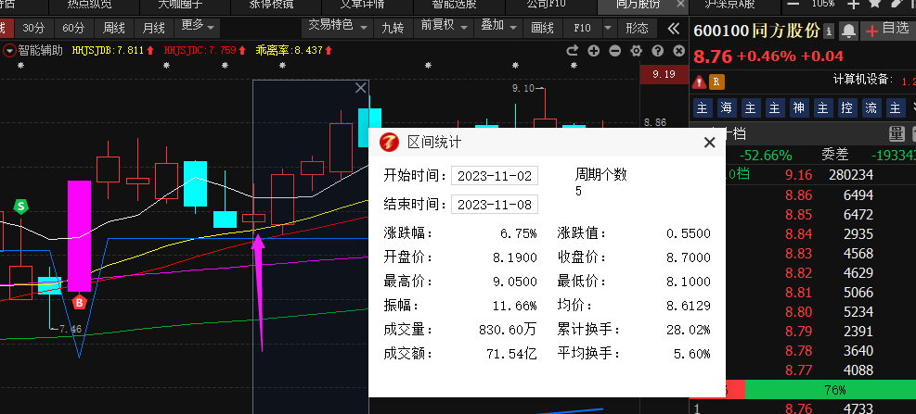Increase zoom with plus beside 105%
916x414 pixels.
(x=854, y=4)
